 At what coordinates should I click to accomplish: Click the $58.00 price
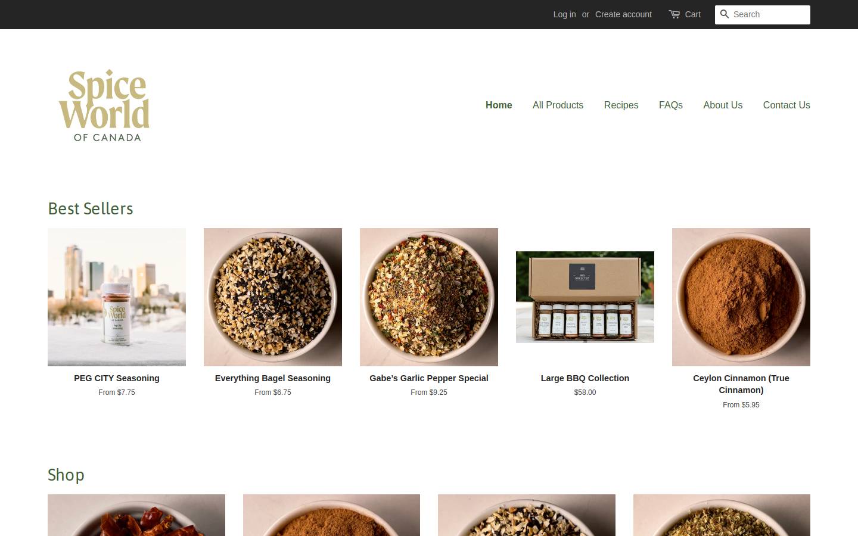(585, 392)
